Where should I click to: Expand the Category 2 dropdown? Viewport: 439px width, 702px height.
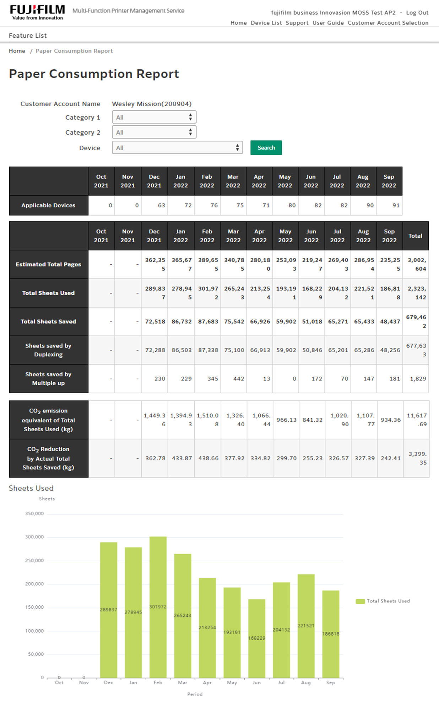point(154,132)
